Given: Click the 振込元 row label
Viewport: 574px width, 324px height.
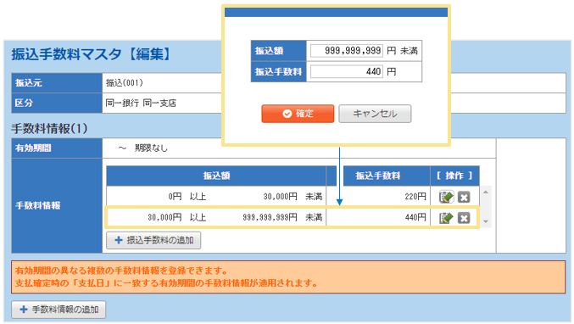Looking at the screenshot, I should pos(57,83).
